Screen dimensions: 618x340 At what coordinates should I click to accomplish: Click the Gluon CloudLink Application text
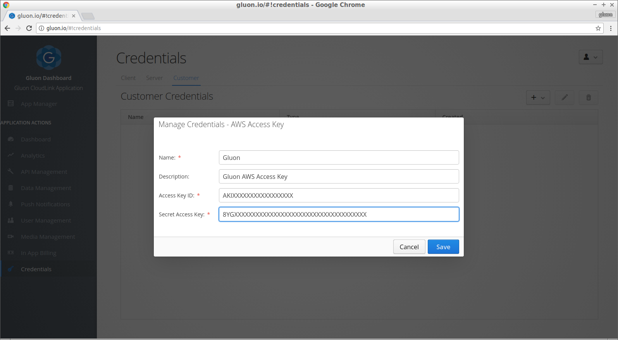[48, 88]
